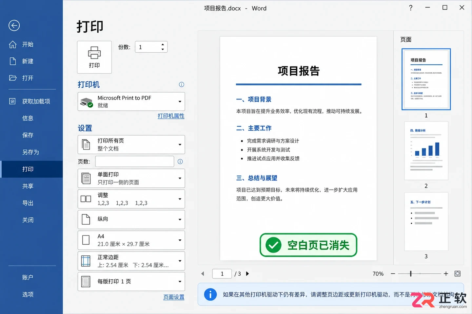Open the A4 paper size dropdown
This screenshot has width=472, height=314.
pyautogui.click(x=131, y=240)
